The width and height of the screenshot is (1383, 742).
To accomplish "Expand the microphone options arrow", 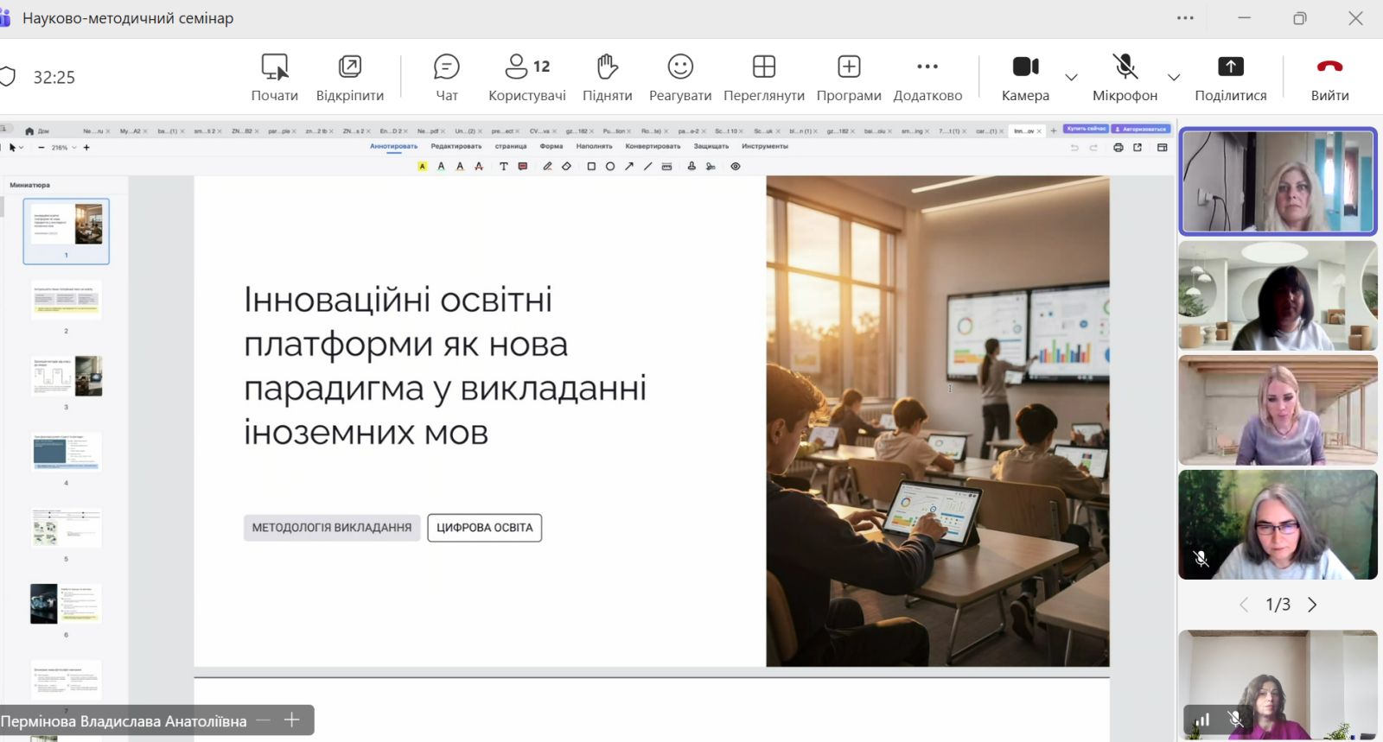I will coord(1174,78).
